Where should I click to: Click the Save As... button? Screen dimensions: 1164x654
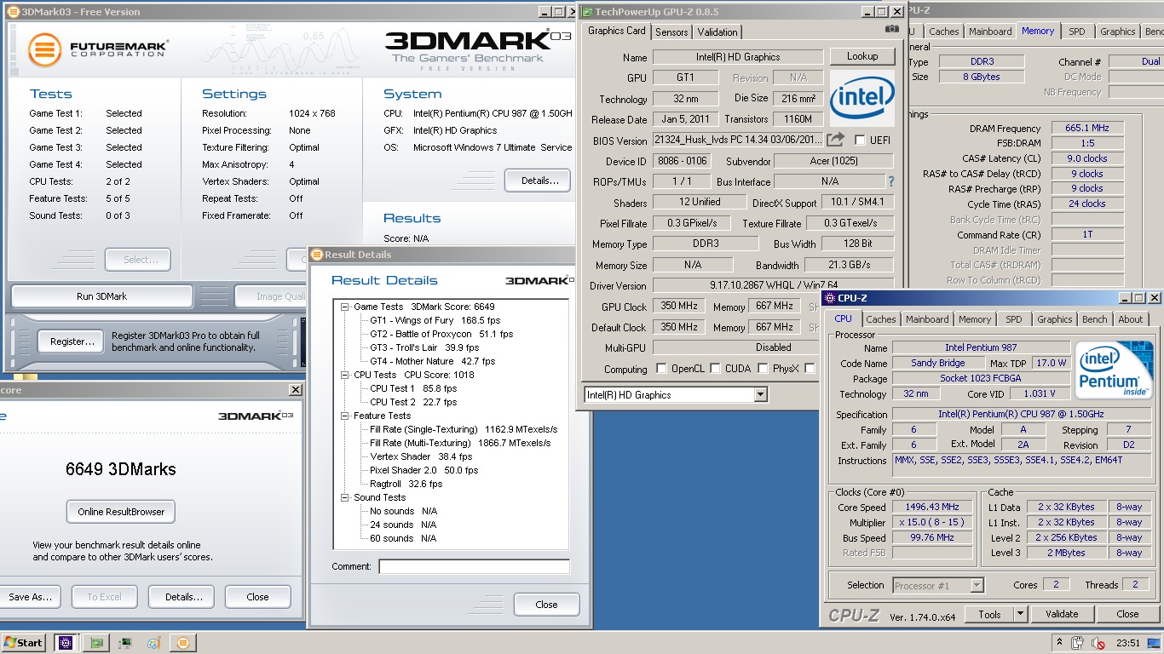pos(31,597)
